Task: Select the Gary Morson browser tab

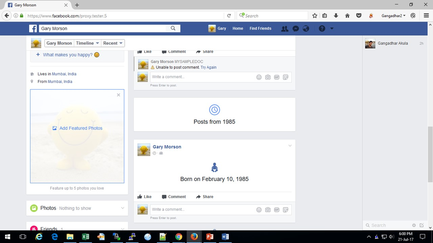Action: 37,5
